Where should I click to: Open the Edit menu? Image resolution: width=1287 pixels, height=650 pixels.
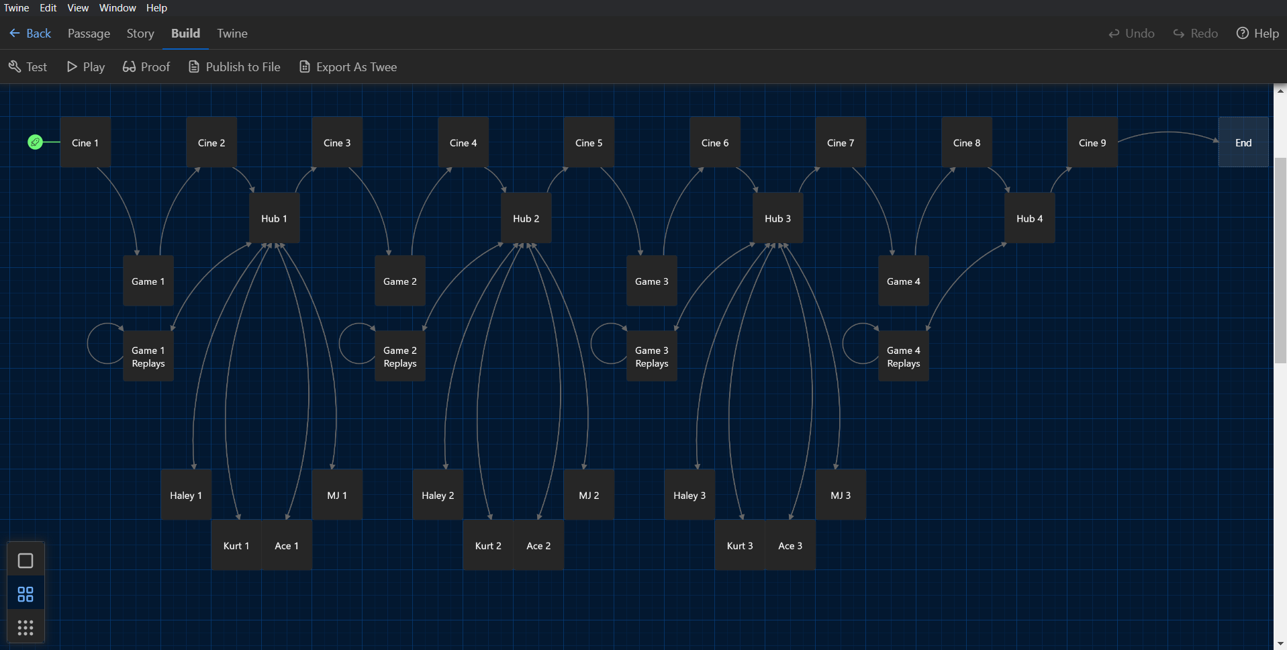pos(47,7)
